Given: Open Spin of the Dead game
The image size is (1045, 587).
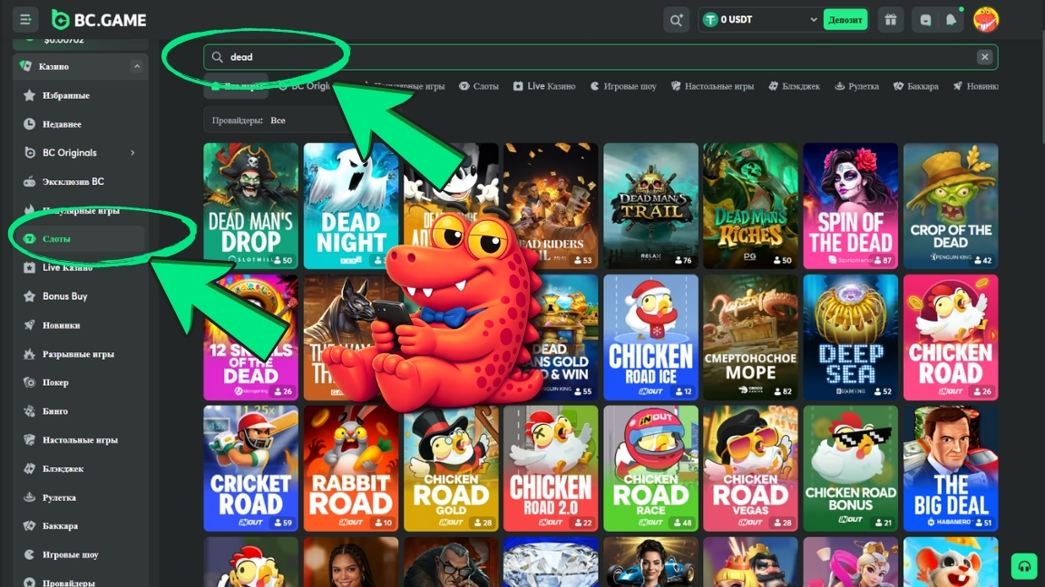Looking at the screenshot, I should [x=850, y=206].
